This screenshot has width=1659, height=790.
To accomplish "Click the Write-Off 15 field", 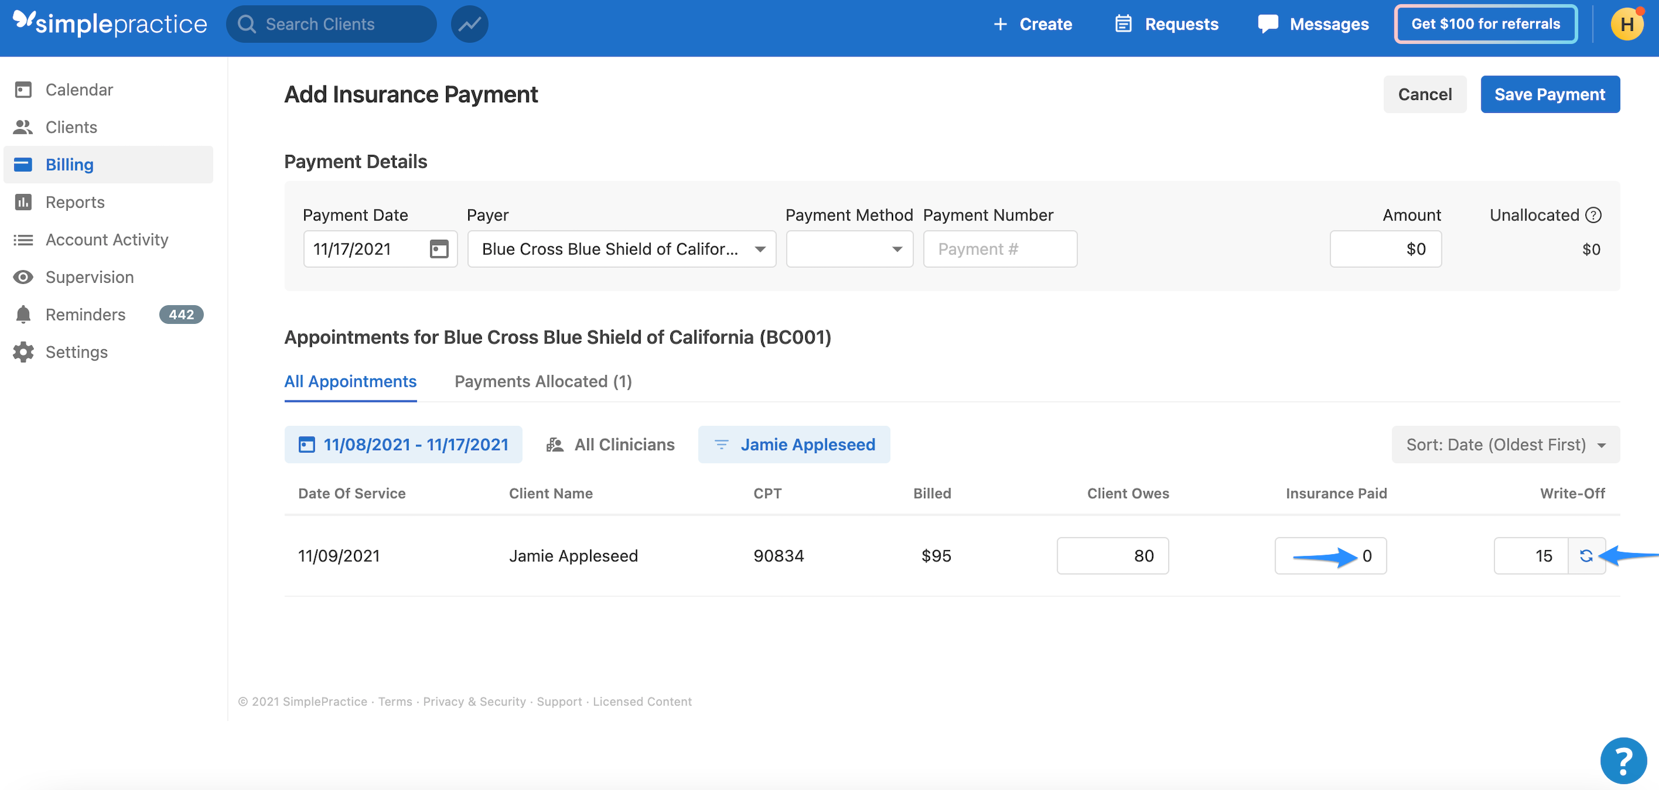I will 1531,555.
